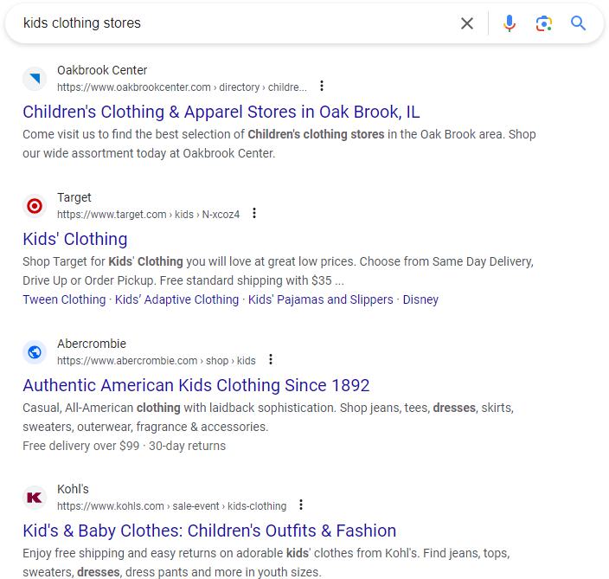Click the Abercrombie globe favicon

click(35, 351)
